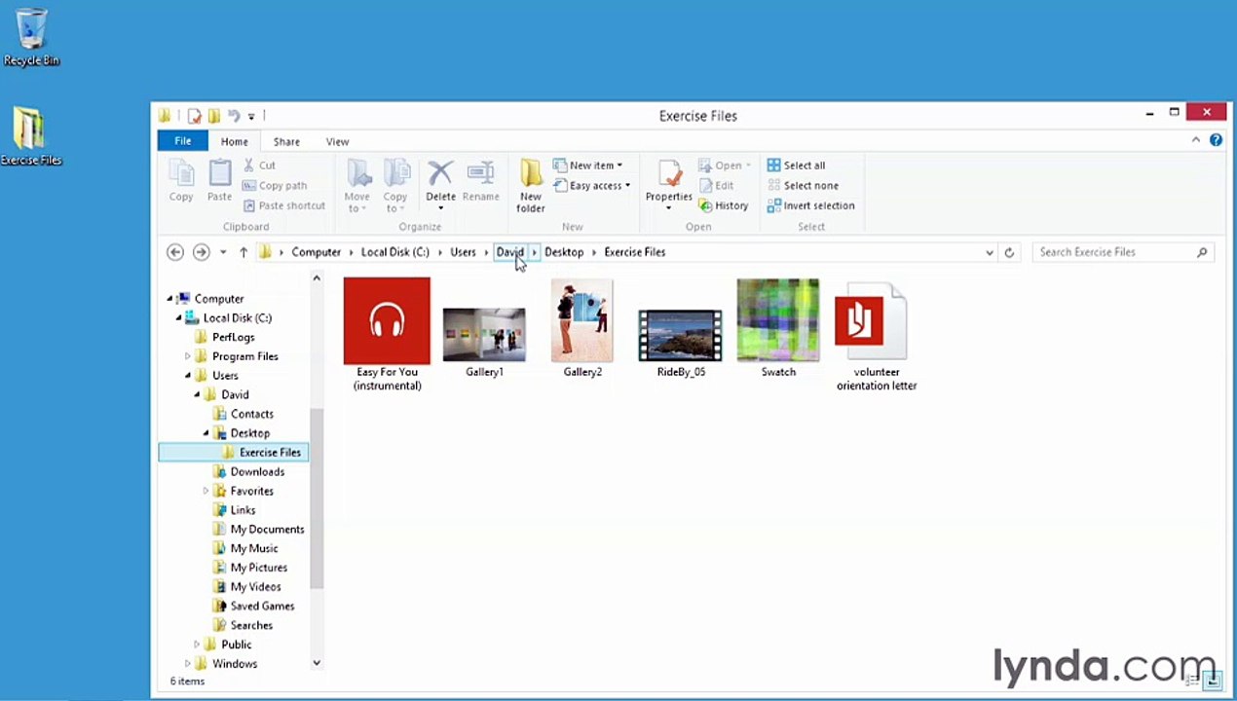Switch to the View ribbon tab
The image size is (1237, 701).
[x=337, y=141]
